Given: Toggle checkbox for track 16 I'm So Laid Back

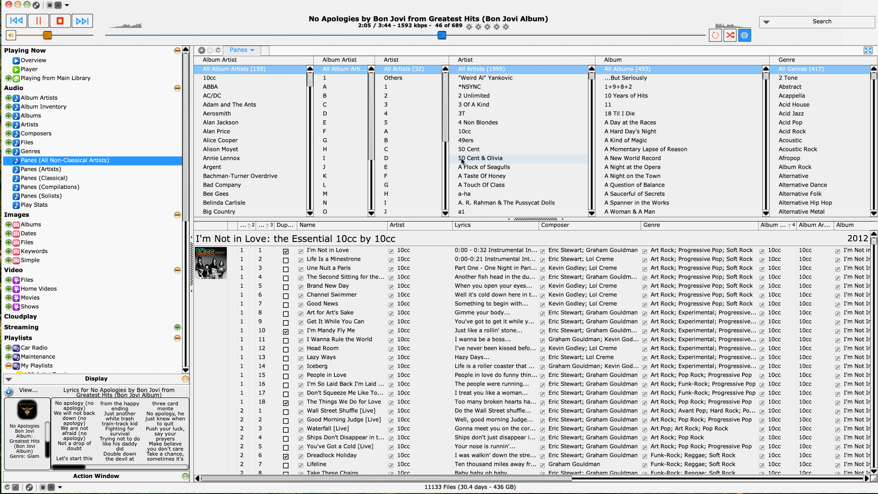Looking at the screenshot, I should (x=285, y=384).
